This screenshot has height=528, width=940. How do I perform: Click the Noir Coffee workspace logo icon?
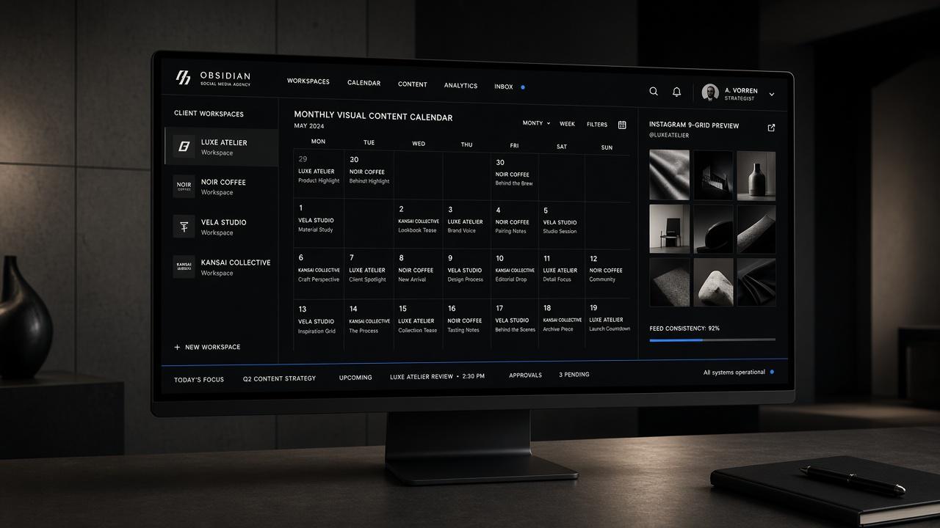pyautogui.click(x=184, y=186)
